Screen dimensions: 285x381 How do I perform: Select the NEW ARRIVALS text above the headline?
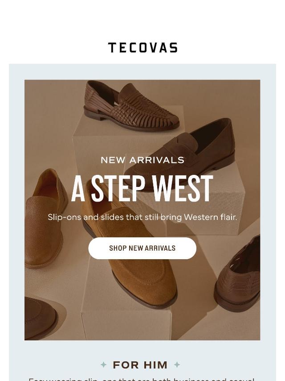tap(142, 160)
